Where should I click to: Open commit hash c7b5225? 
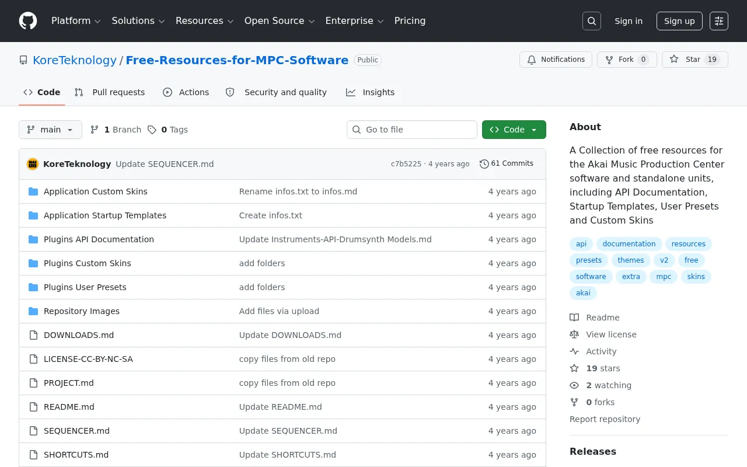[406, 164]
